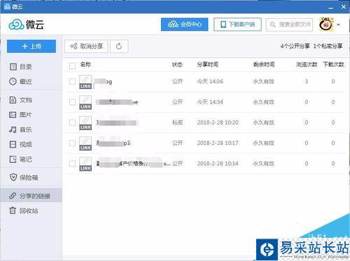
Task: Show the 图片 pictures category
Action: click(x=20, y=115)
